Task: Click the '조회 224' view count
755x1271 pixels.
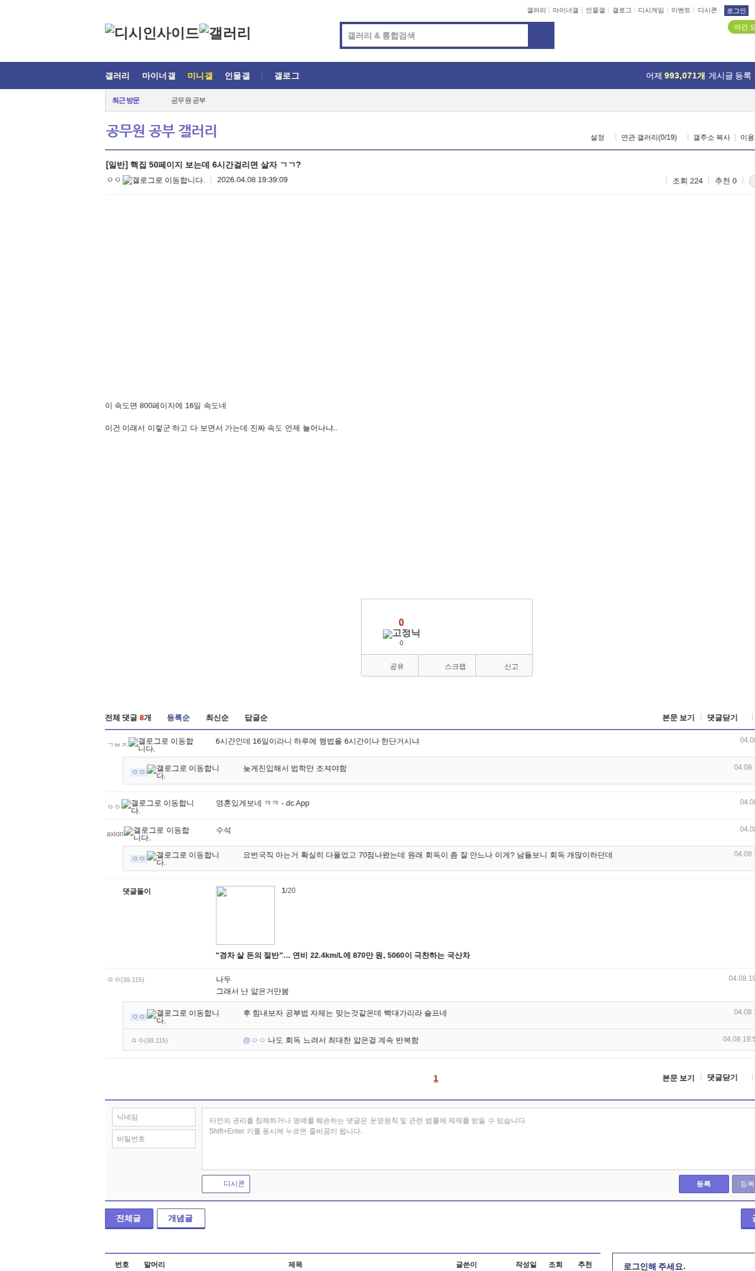Action: click(x=688, y=181)
